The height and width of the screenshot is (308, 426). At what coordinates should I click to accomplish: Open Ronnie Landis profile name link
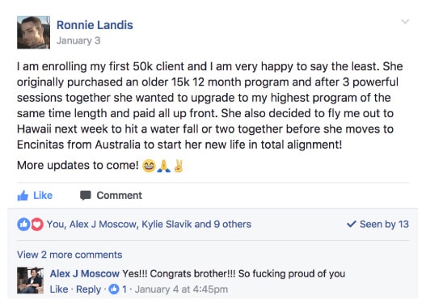(x=95, y=25)
